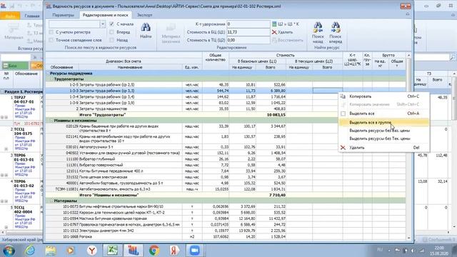Open Yandex Browser Y icon in taskbar
Viewport: 457px width, 257px height.
coord(92,251)
